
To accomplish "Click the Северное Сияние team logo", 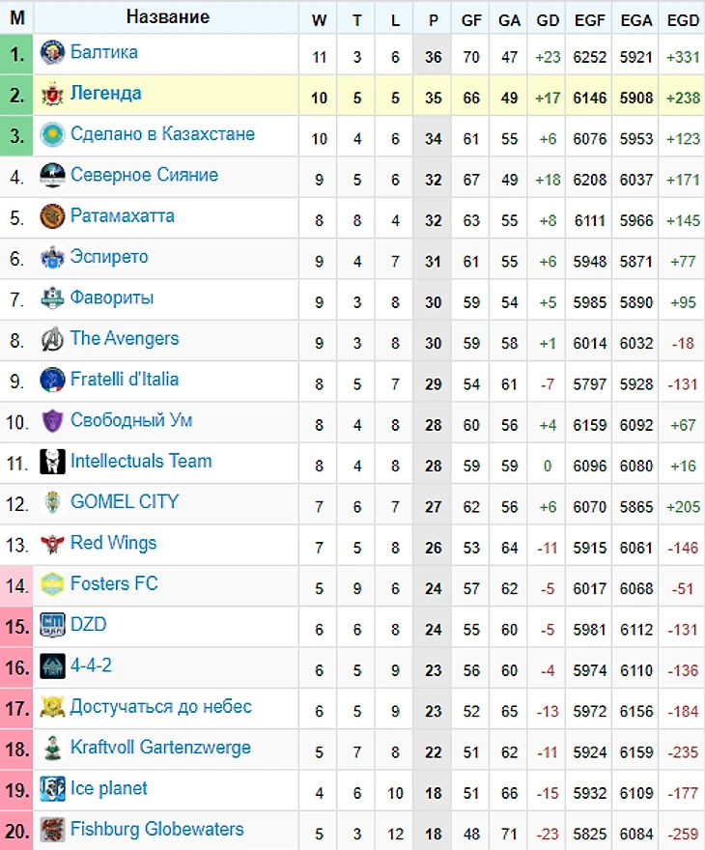I will point(52,176).
